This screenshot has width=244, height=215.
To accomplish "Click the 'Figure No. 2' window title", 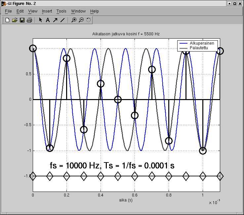I will point(24,3).
